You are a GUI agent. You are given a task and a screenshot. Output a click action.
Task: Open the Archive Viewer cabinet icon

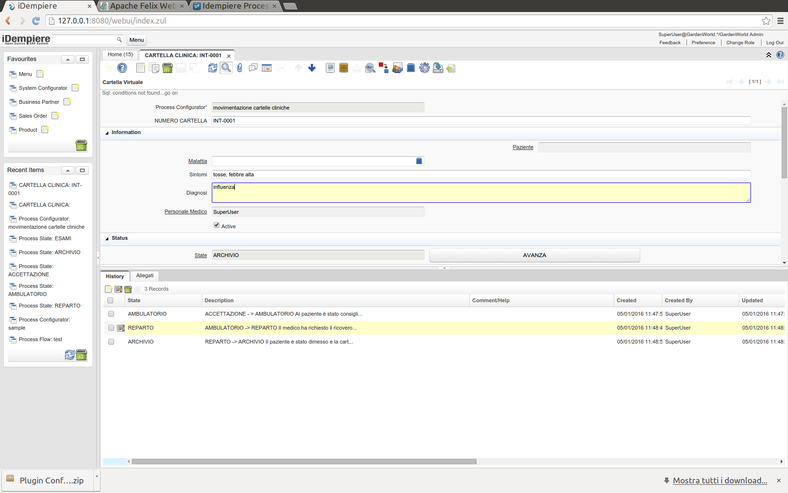tap(344, 68)
